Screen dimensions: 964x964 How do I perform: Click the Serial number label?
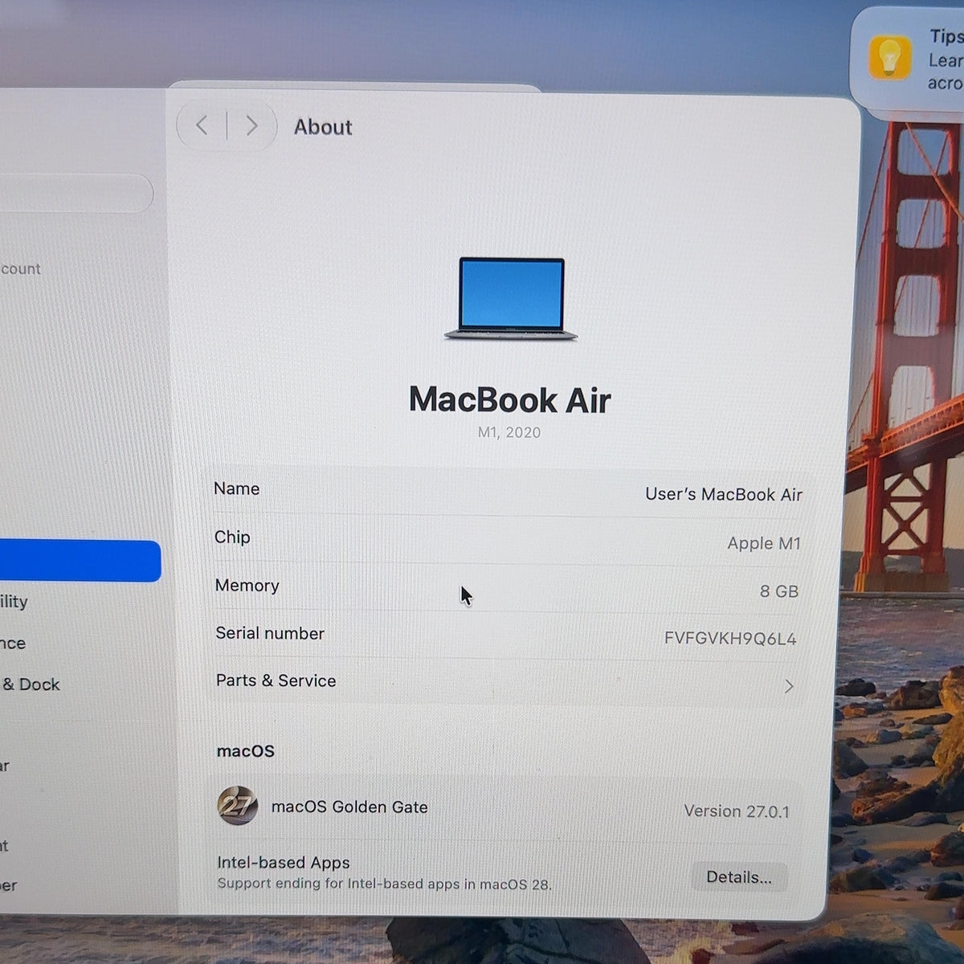270,633
